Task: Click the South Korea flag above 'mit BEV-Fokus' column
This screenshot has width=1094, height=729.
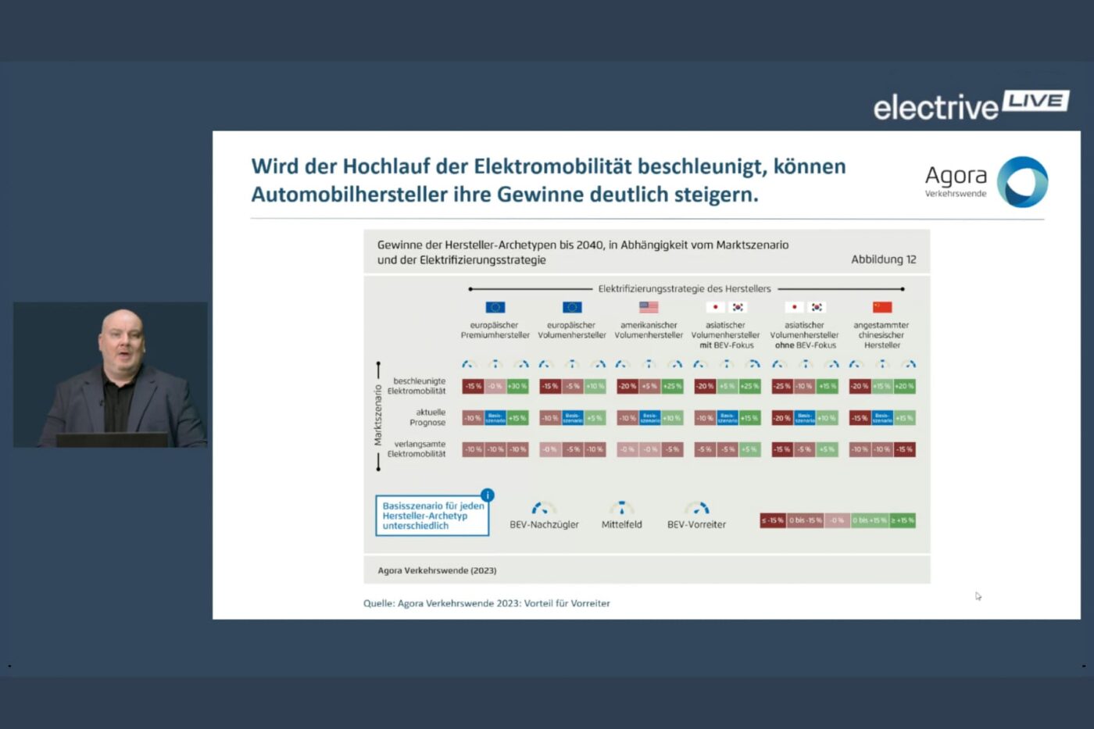Action: 738,308
